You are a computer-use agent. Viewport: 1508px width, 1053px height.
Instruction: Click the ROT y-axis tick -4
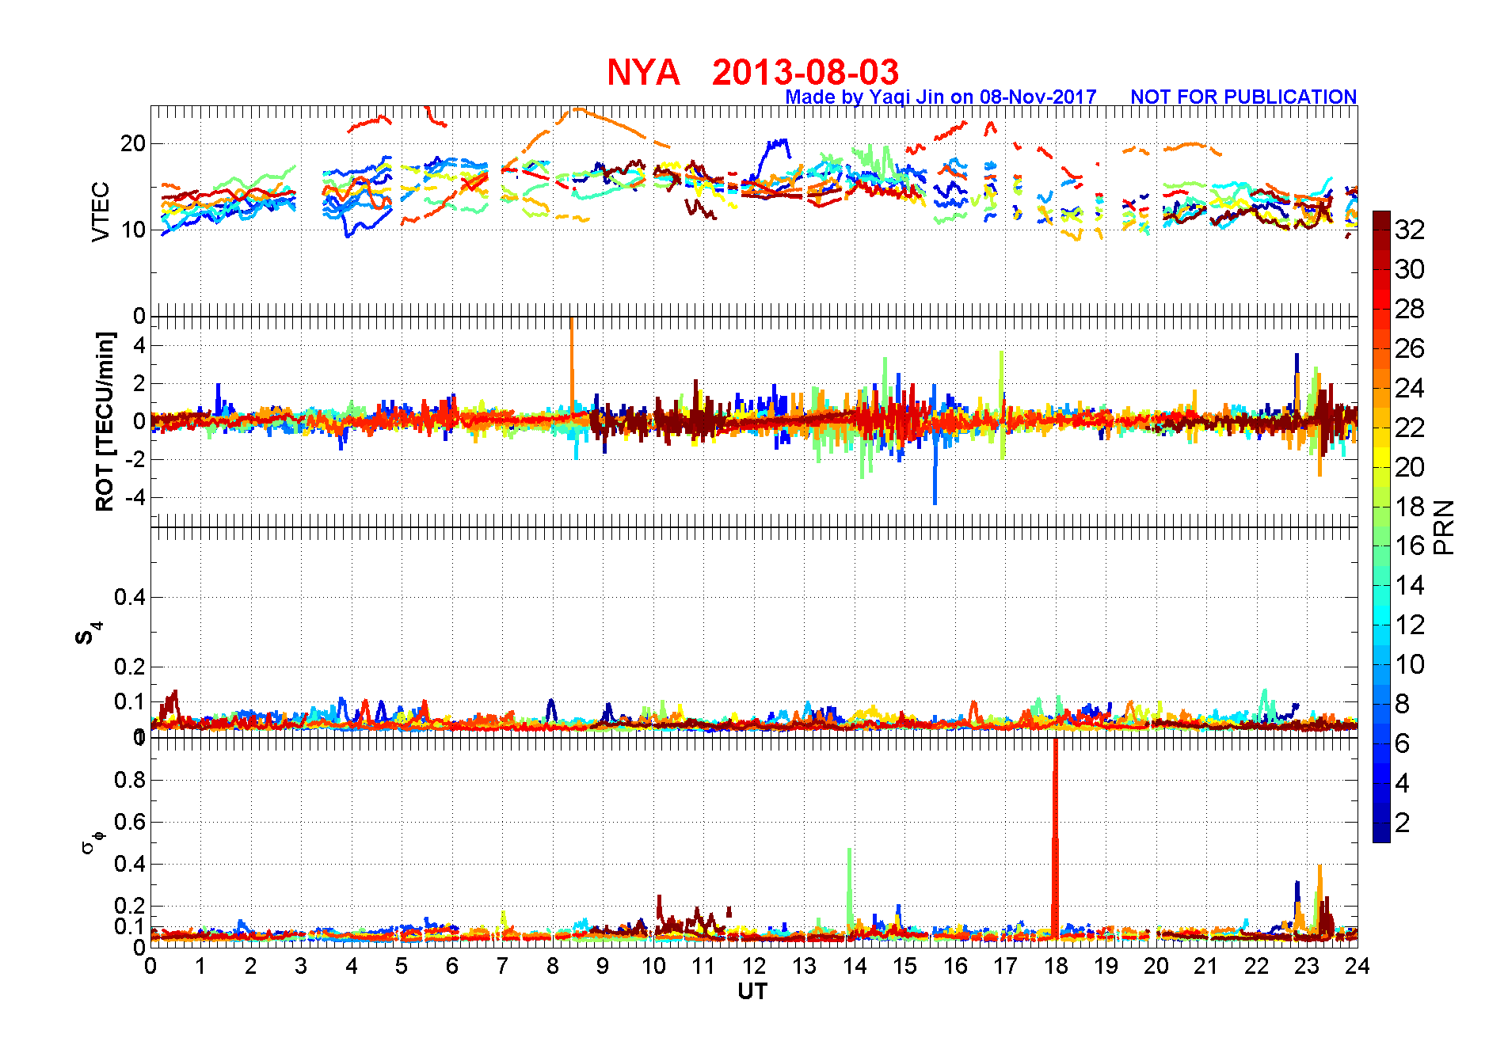(135, 498)
